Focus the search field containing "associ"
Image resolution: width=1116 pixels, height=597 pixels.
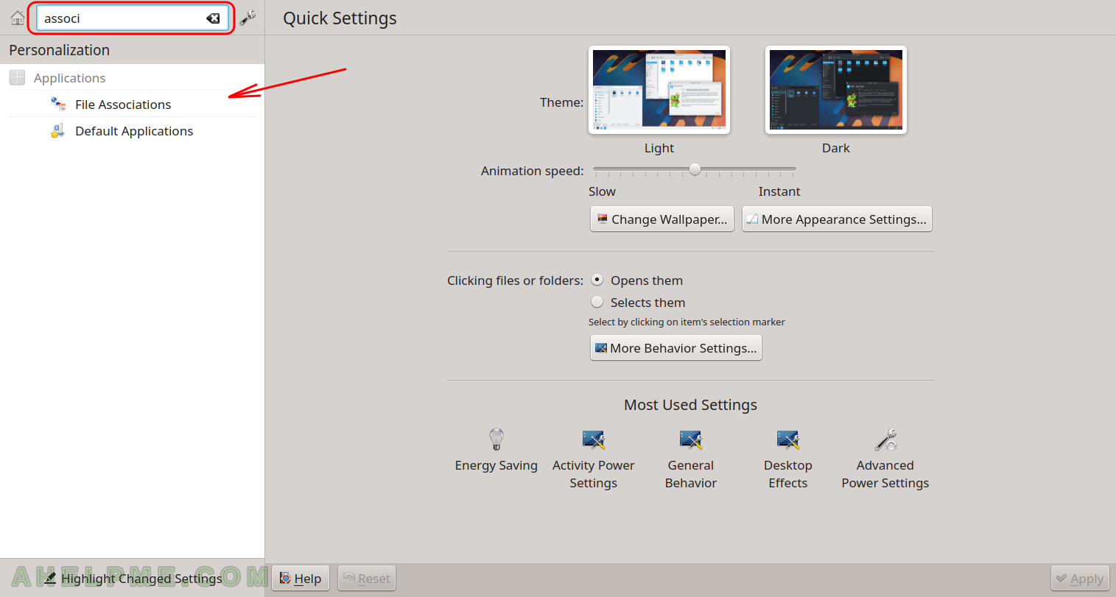pyautogui.click(x=133, y=18)
